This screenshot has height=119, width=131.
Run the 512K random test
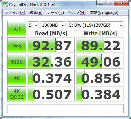(x=17, y=61)
